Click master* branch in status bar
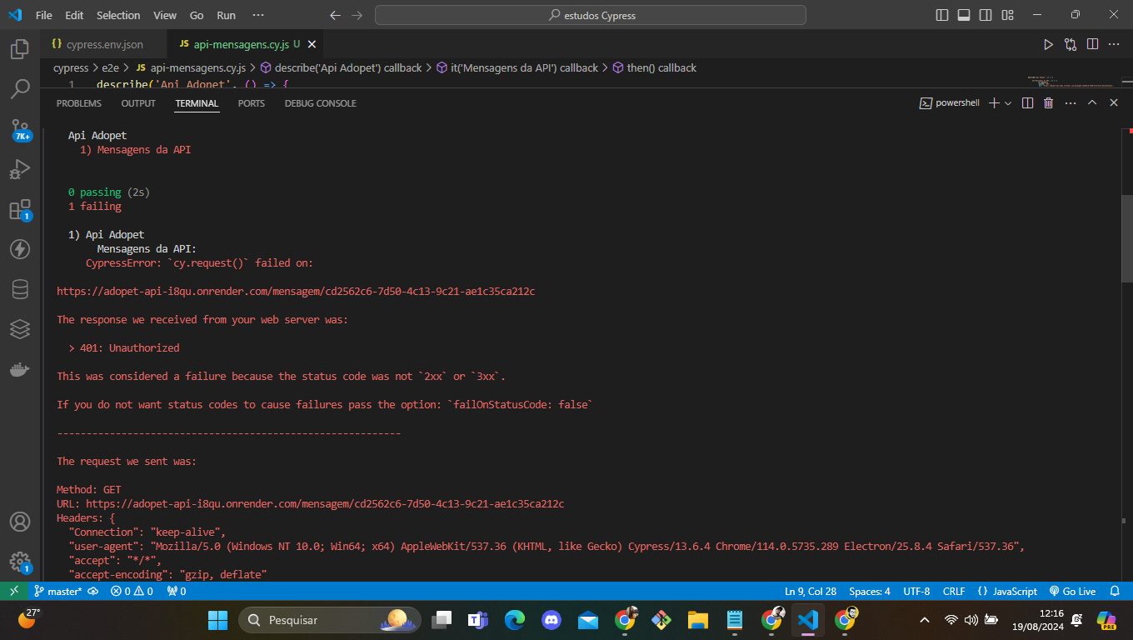The image size is (1133, 640). click(x=57, y=591)
